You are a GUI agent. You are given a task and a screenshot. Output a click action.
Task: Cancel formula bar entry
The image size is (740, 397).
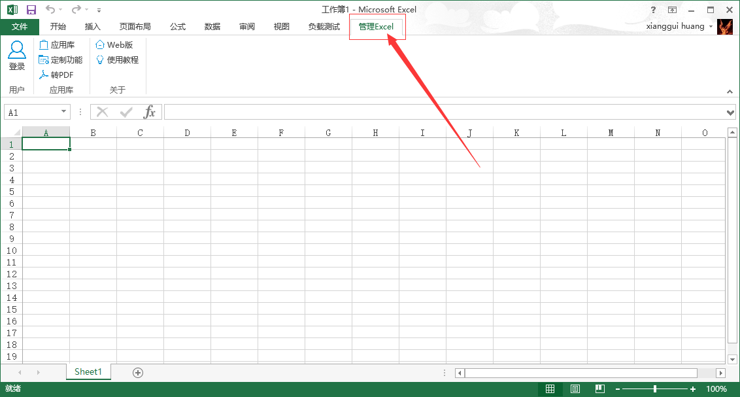click(103, 112)
